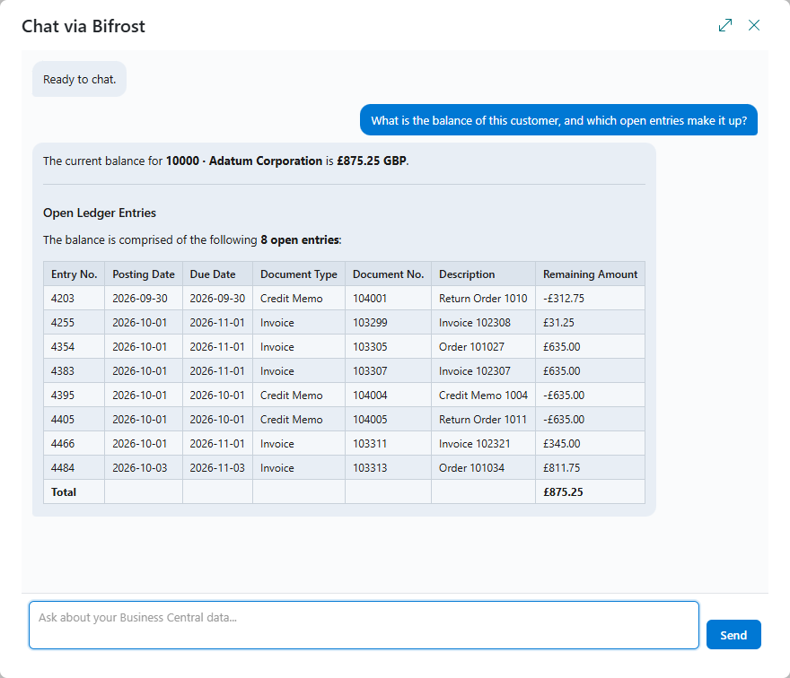Click the Chat via Bifrost title
This screenshot has width=790, height=678.
coord(83,26)
